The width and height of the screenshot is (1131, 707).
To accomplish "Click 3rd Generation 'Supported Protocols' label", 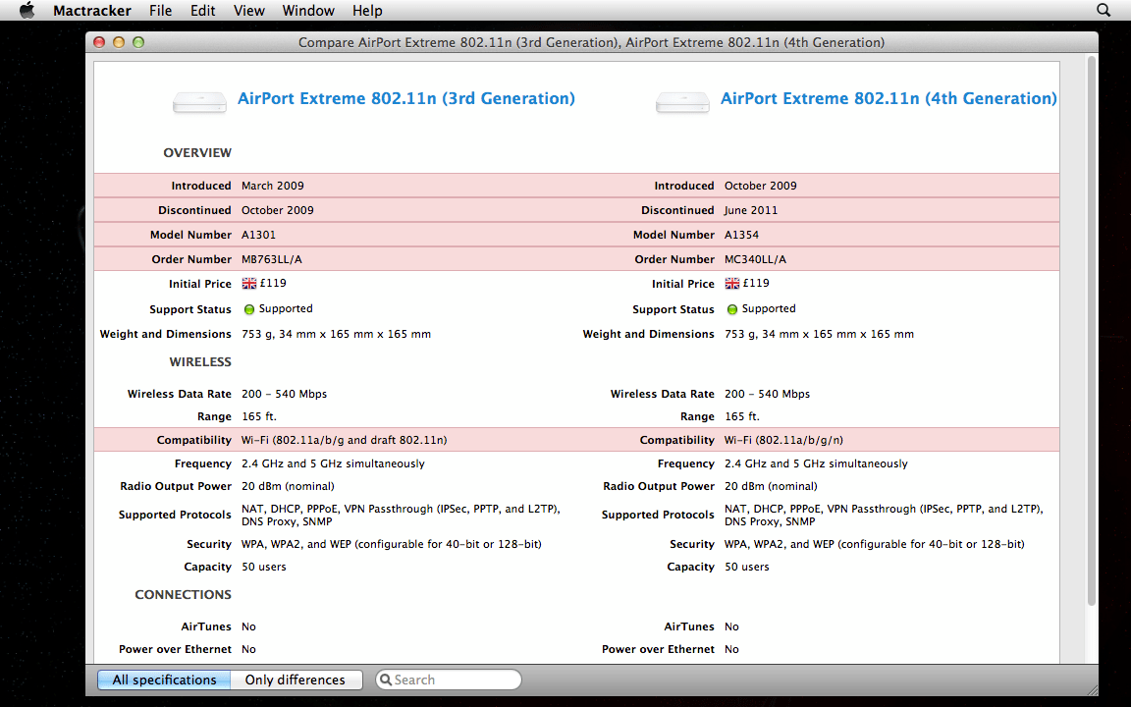I will [176, 516].
